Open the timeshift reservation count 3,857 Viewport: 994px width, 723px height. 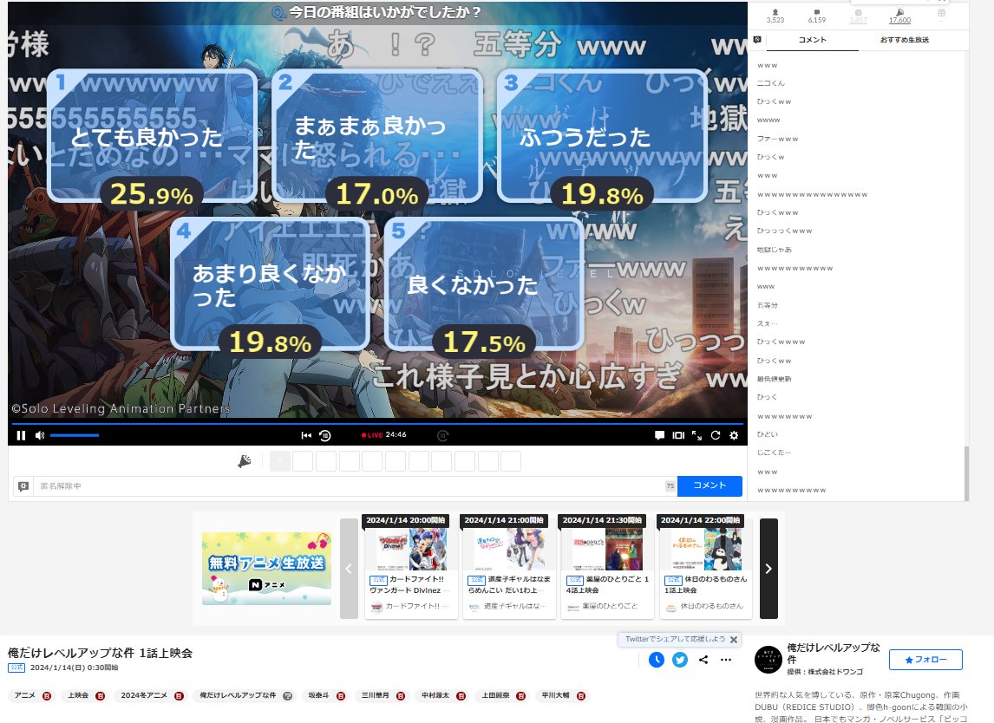pos(858,16)
